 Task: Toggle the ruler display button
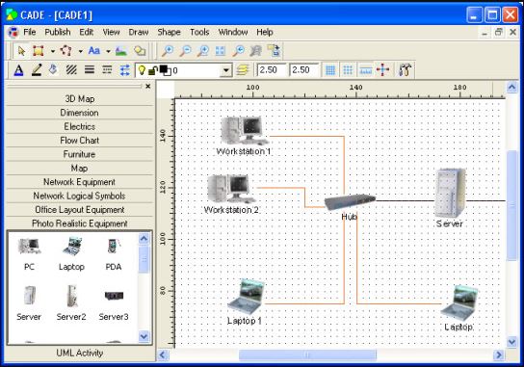tap(366, 70)
